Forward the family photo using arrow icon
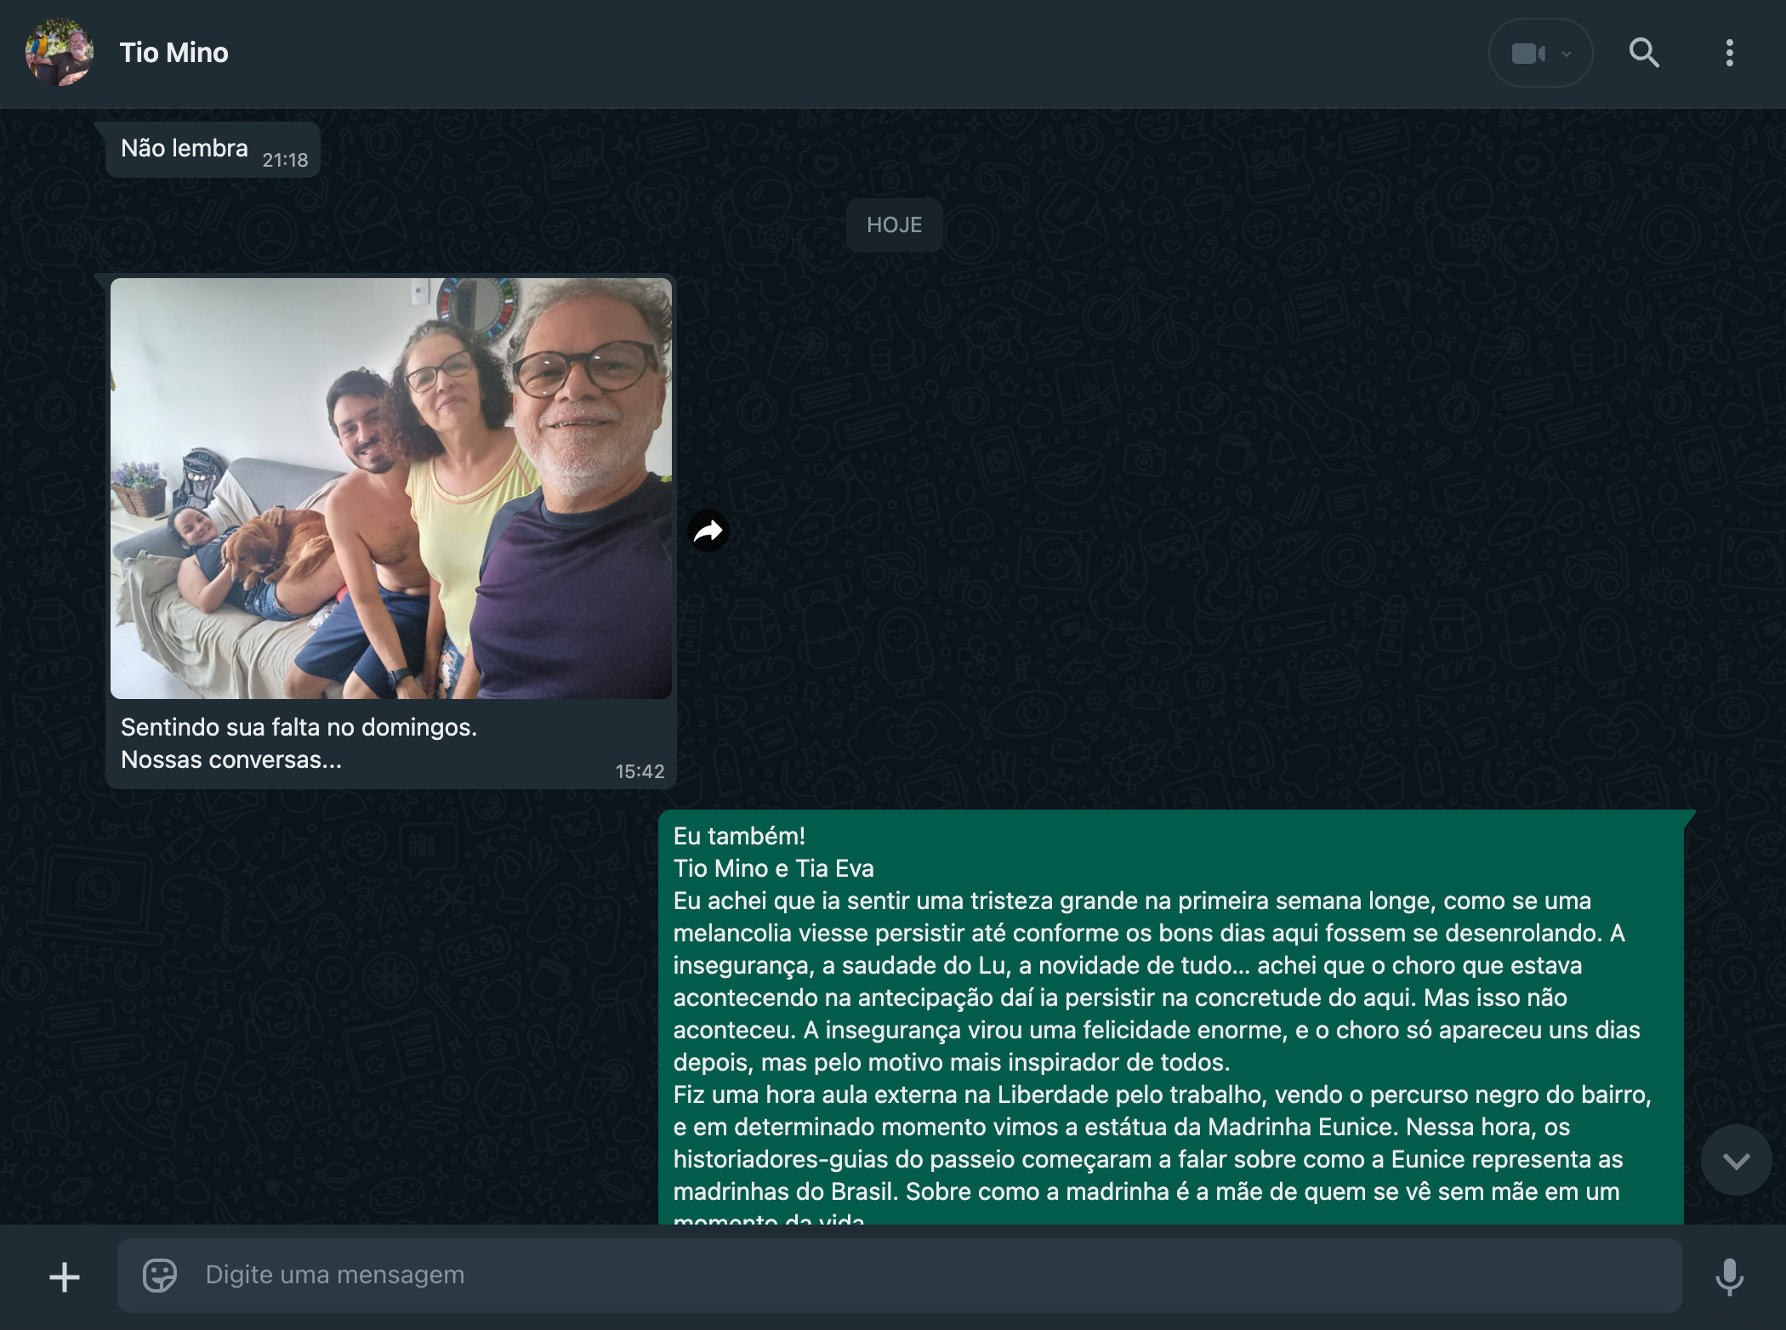The image size is (1786, 1330). tap(708, 531)
